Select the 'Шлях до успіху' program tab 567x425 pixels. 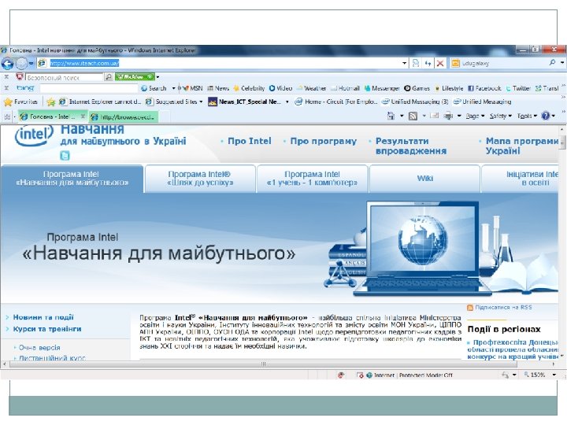pyautogui.click(x=200, y=179)
